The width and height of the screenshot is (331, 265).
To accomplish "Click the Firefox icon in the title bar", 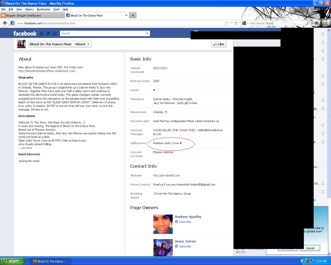I will click(3, 3).
